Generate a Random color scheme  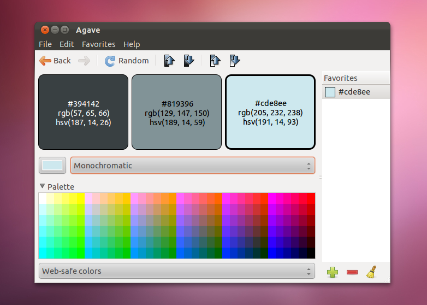point(127,61)
